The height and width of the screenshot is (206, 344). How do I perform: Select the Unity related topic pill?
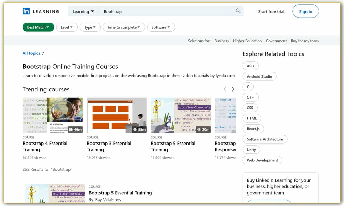click(251, 149)
